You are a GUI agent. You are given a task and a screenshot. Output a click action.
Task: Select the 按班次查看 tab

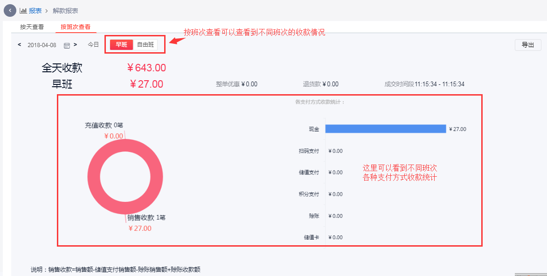coord(76,27)
